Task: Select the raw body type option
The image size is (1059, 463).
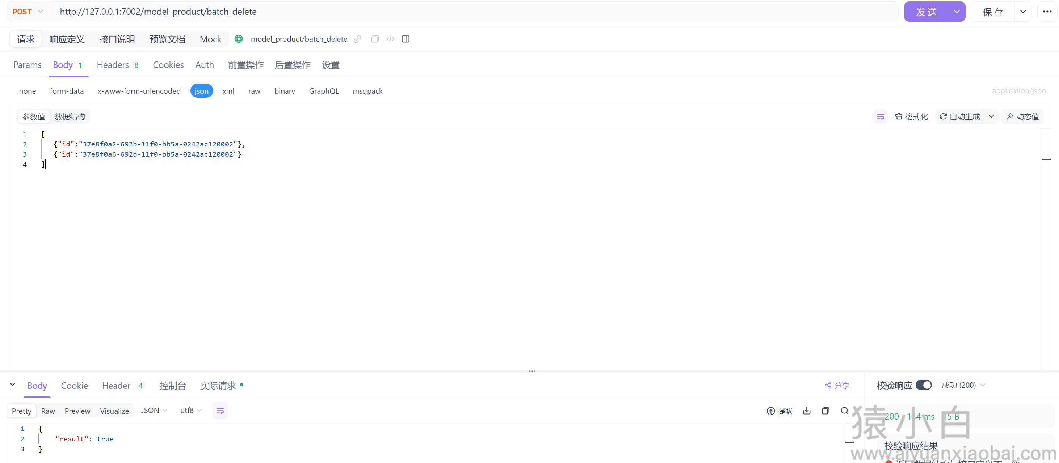Action: [x=254, y=91]
